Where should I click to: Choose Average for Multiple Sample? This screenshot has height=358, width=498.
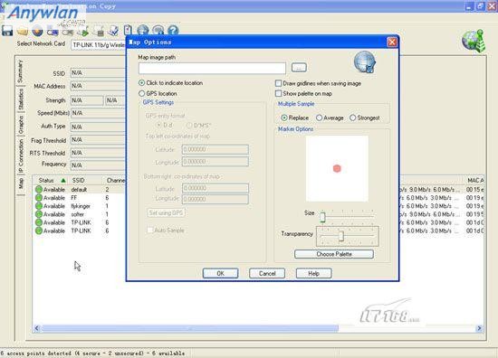pyautogui.click(x=320, y=118)
